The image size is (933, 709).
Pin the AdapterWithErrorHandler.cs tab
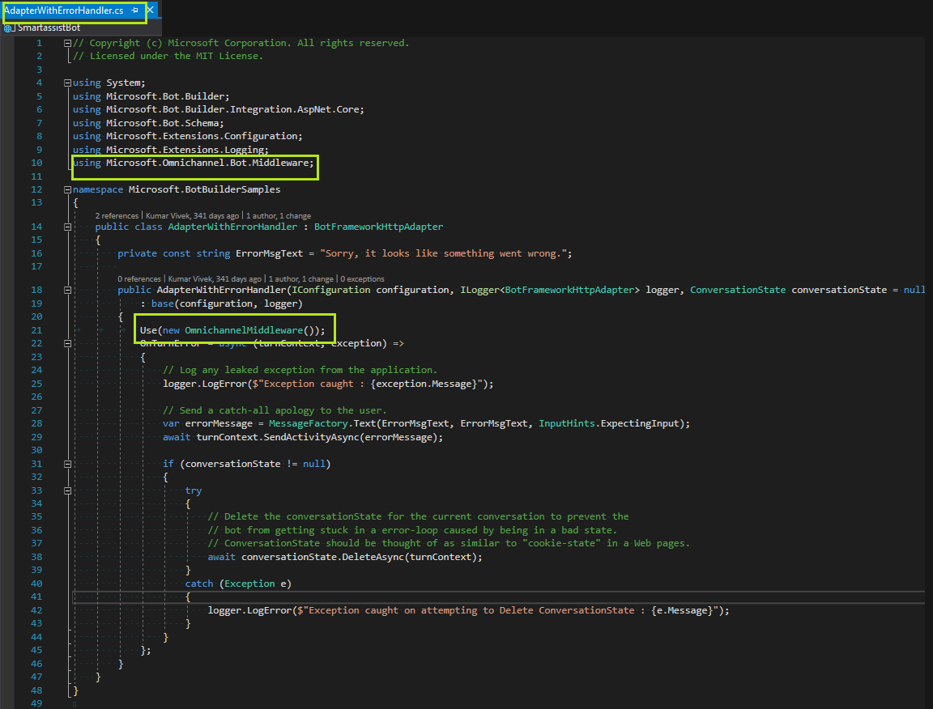point(135,10)
